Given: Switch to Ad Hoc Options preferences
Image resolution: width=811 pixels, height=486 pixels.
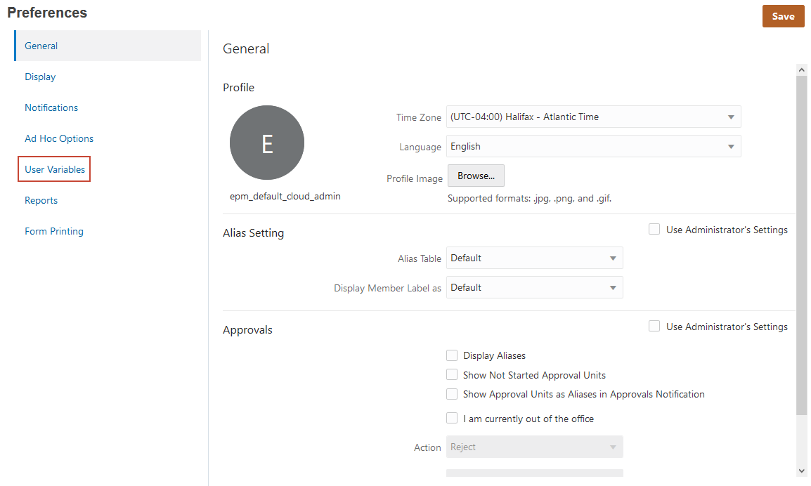Looking at the screenshot, I should point(58,138).
